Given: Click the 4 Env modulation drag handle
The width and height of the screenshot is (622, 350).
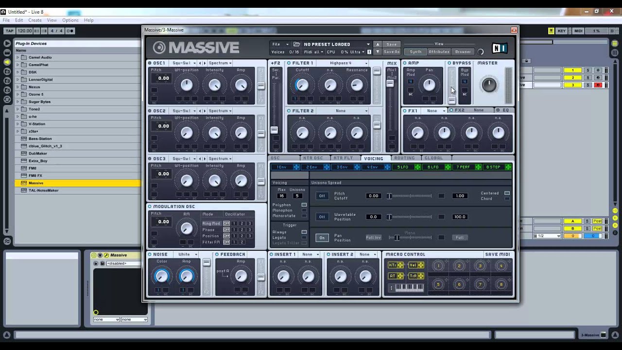Looking at the screenshot, I should coord(387,167).
